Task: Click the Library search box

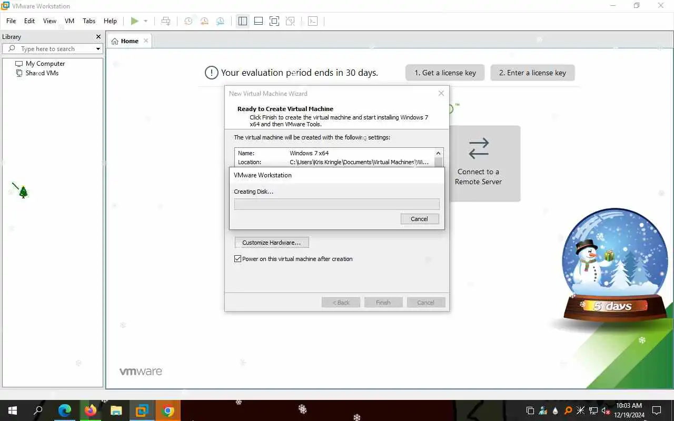Action: pyautogui.click(x=53, y=48)
